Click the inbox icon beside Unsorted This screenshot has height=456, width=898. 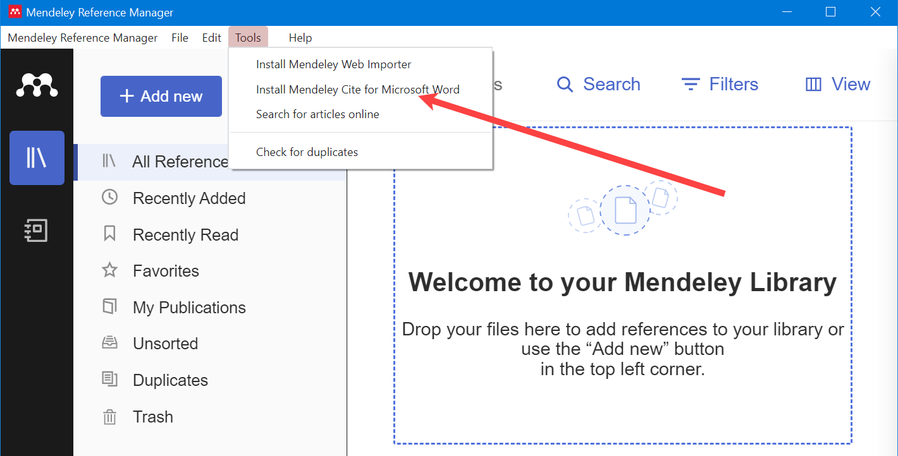110,343
